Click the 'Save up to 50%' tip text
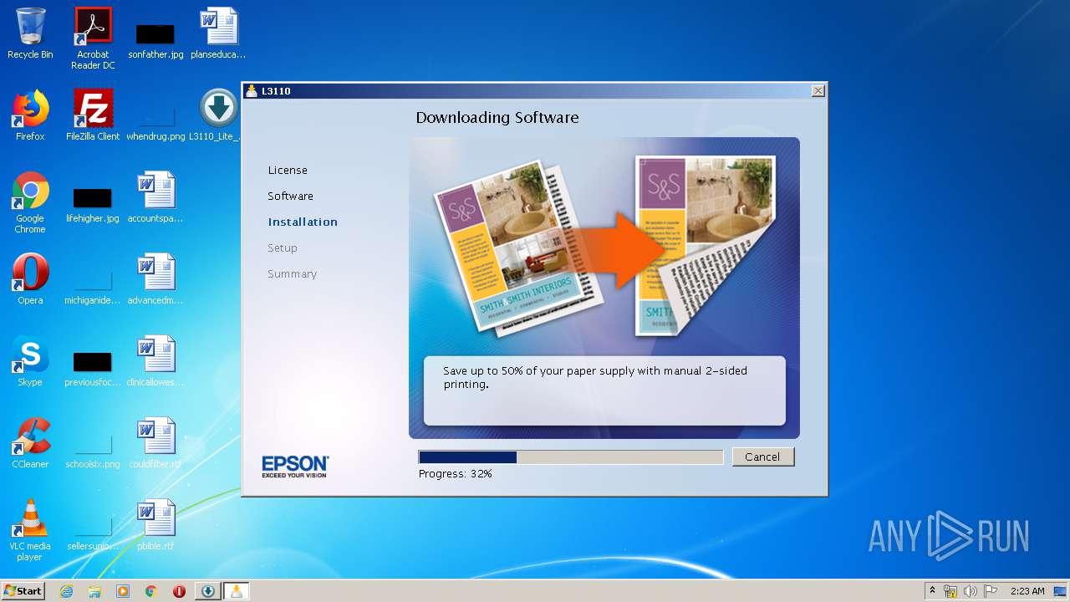Image resolution: width=1070 pixels, height=602 pixels. (595, 377)
